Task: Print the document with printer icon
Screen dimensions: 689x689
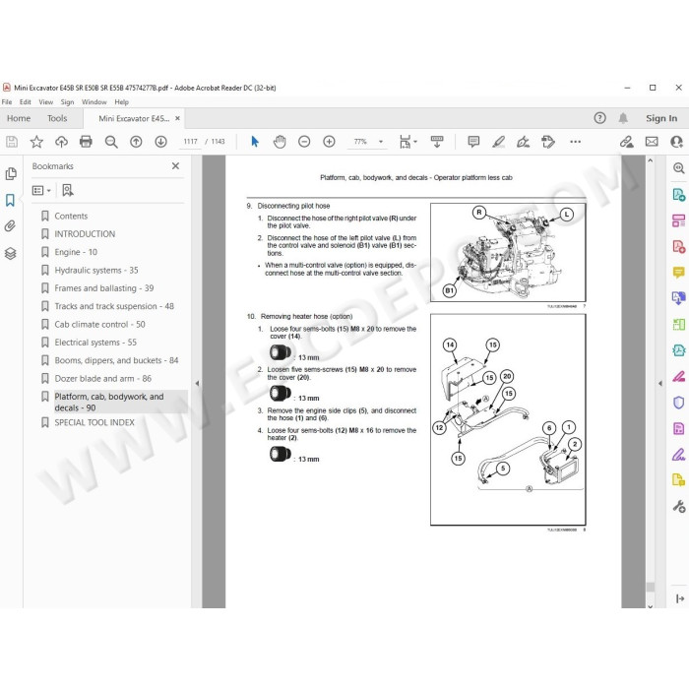Action: click(x=87, y=142)
